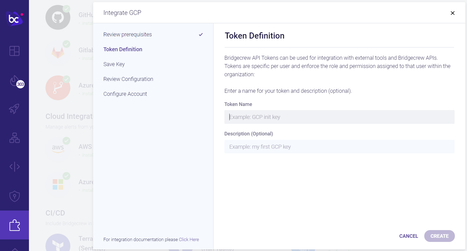Open the dashboard grid icon in sidebar
This screenshot has width=467, height=251.
pos(14,51)
